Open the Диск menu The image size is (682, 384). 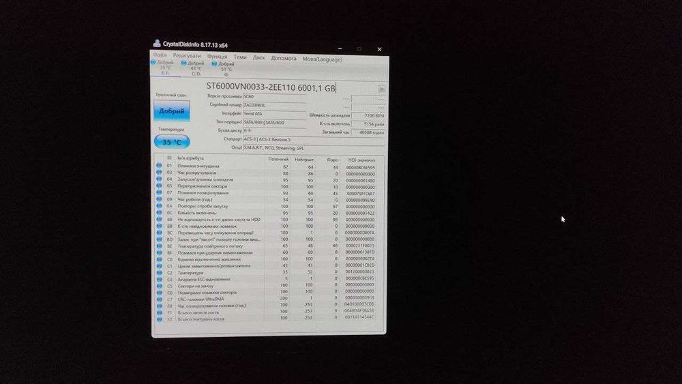click(x=258, y=57)
